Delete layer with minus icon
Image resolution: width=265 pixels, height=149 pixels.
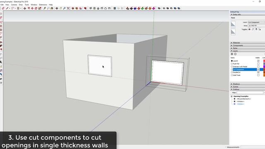[235, 54]
